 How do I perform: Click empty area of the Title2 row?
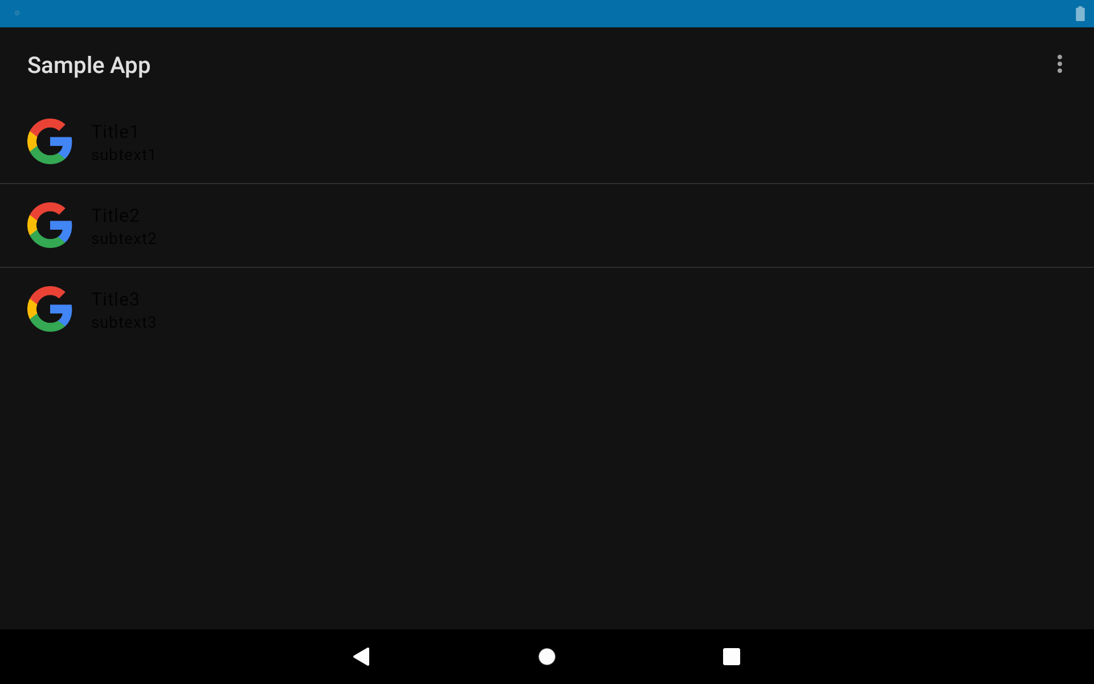tap(627, 225)
